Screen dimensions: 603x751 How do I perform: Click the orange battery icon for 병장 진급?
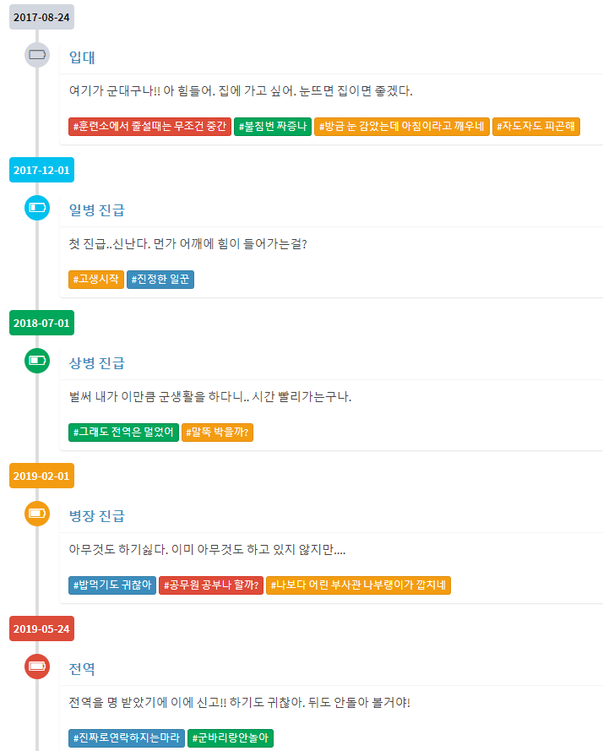pos(37,514)
